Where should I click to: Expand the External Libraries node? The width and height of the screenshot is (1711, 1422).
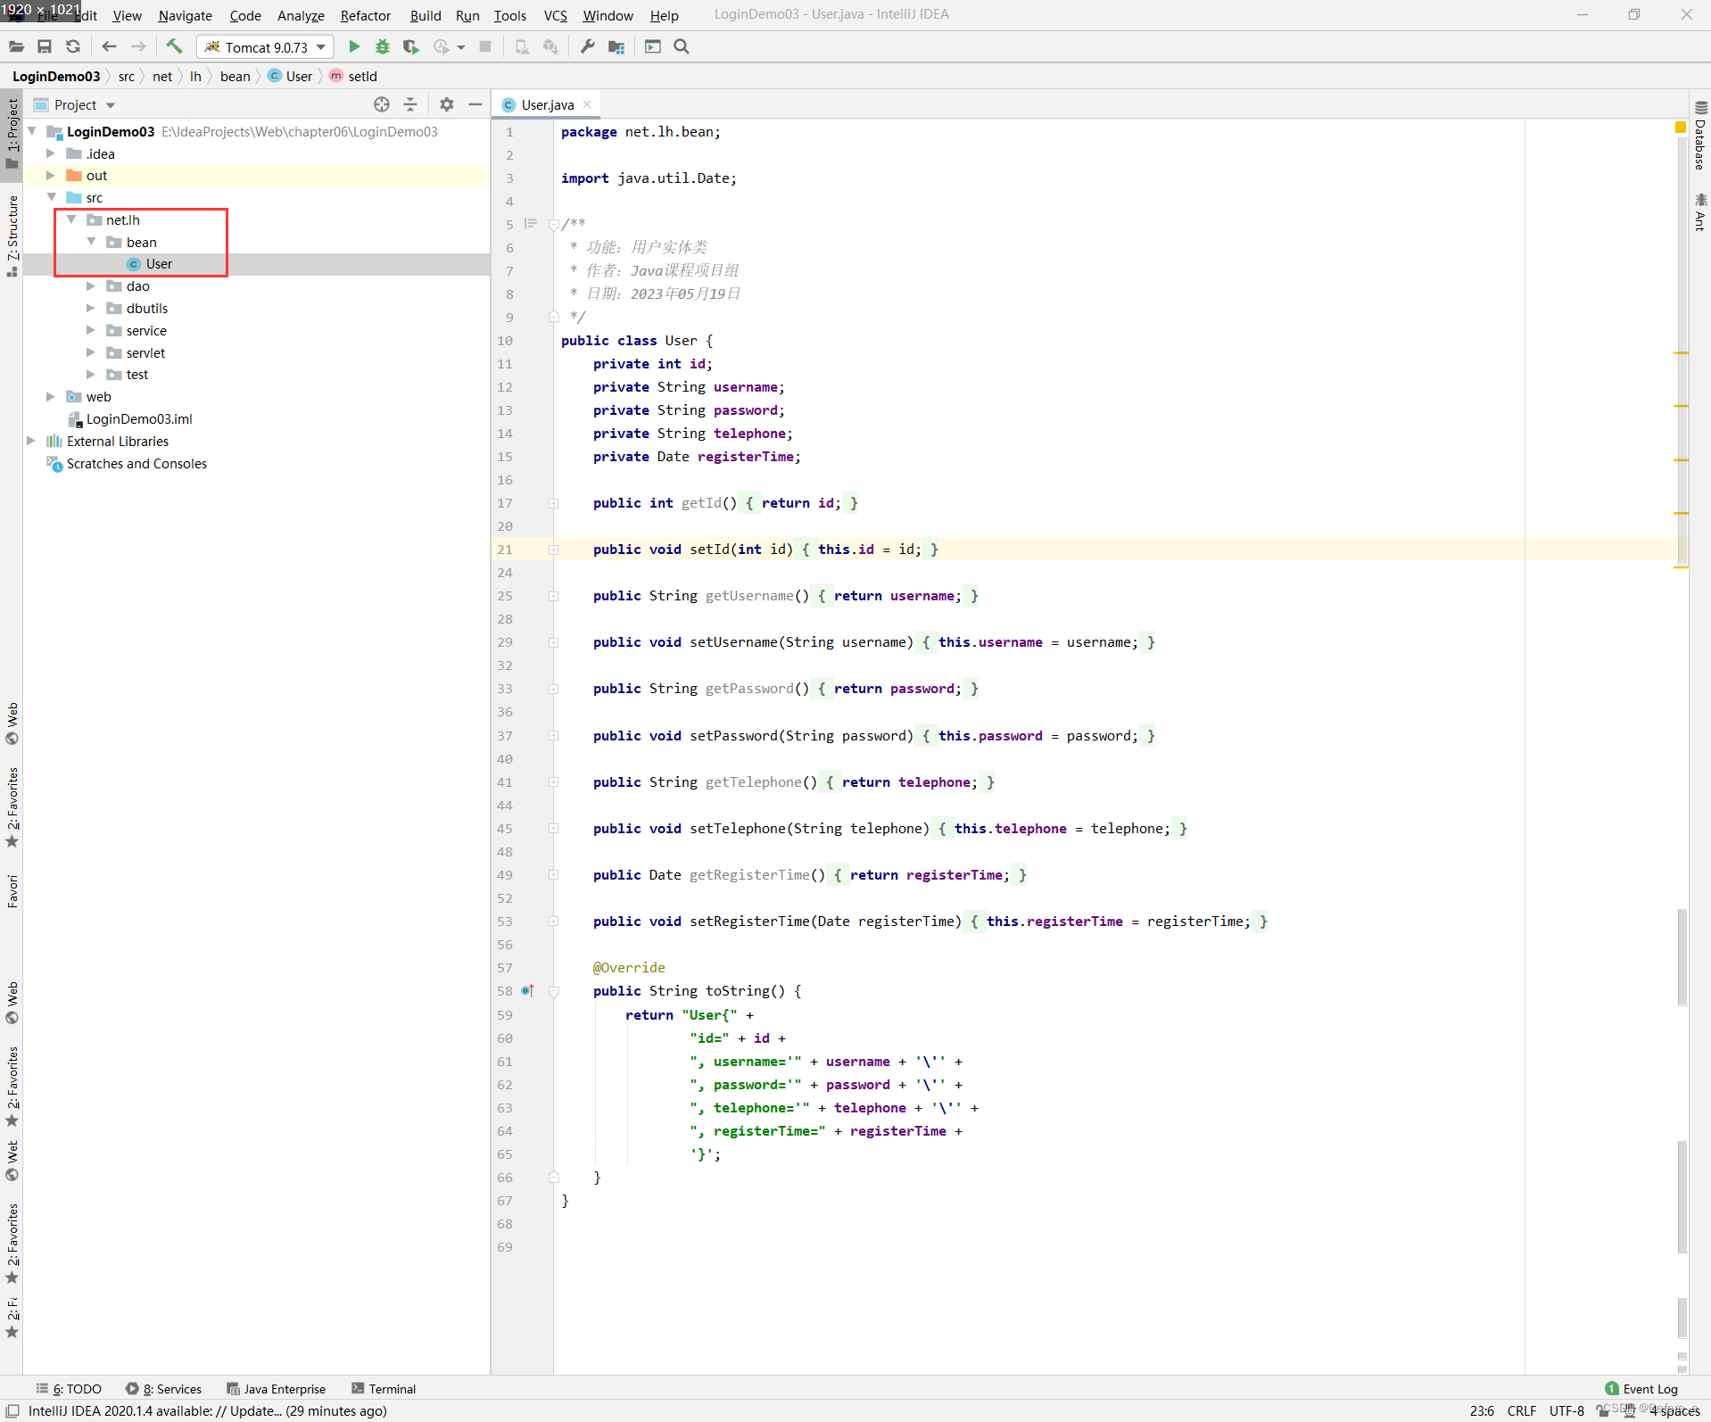30,441
